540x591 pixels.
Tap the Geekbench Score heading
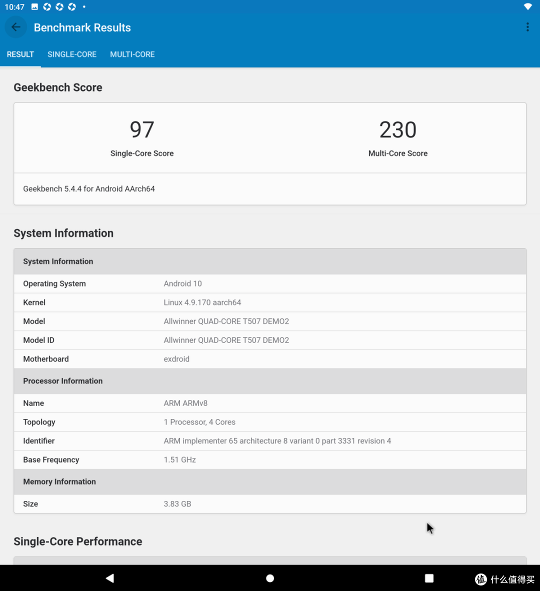pos(58,87)
